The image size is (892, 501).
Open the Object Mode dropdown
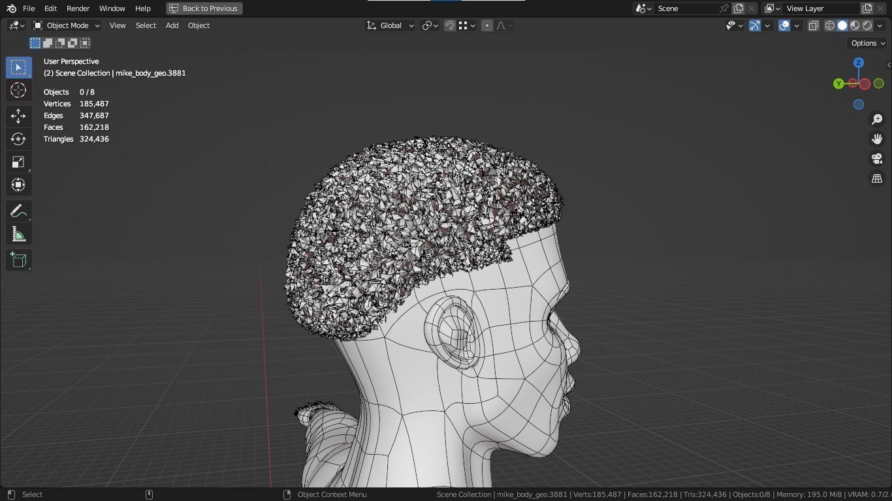click(67, 25)
